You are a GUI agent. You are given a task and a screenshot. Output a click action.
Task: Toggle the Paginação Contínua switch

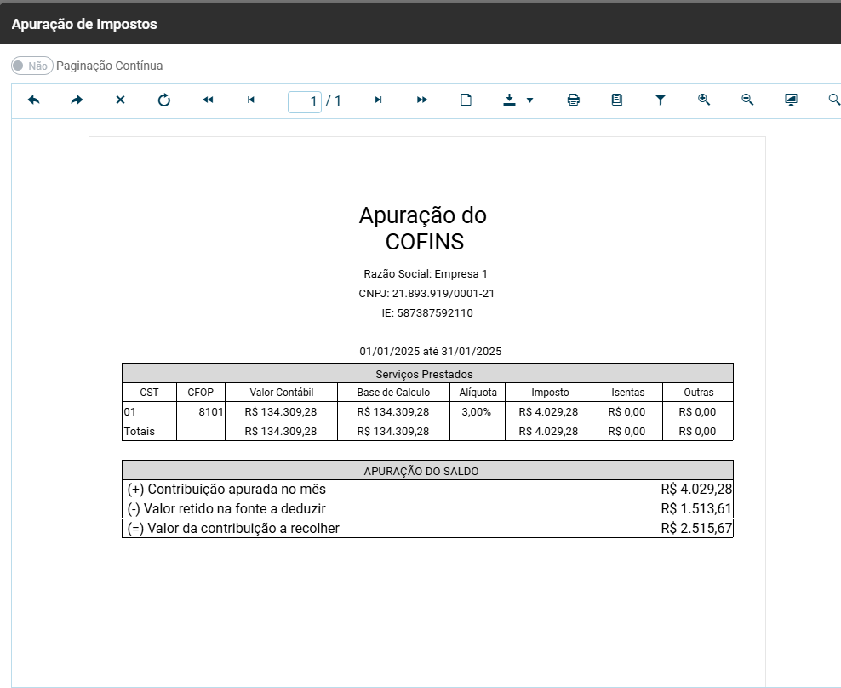[x=32, y=66]
